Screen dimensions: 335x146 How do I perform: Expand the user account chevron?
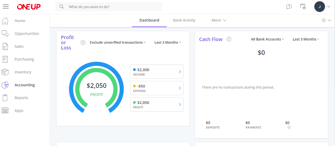click(329, 6)
